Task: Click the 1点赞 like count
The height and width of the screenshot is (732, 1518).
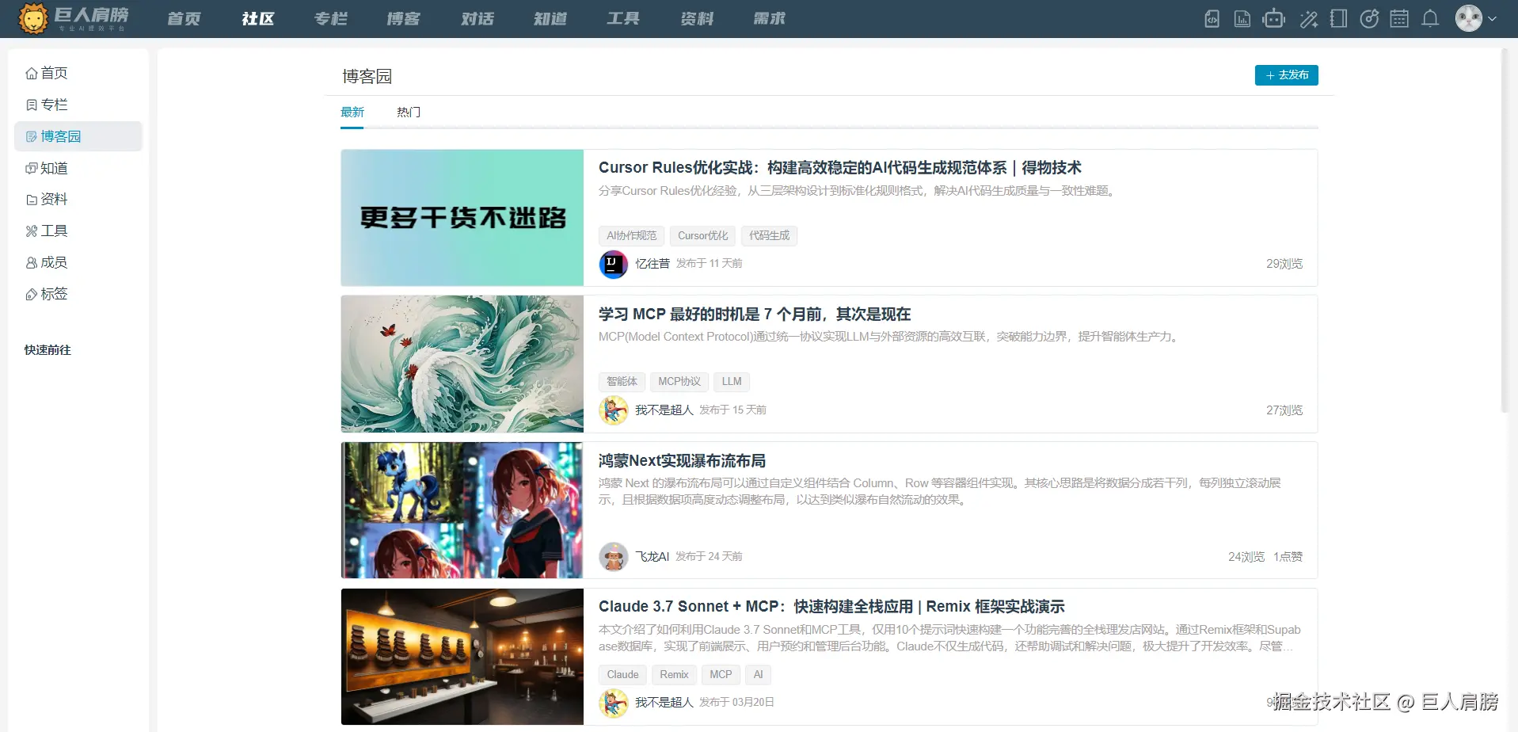Action: [x=1288, y=557]
